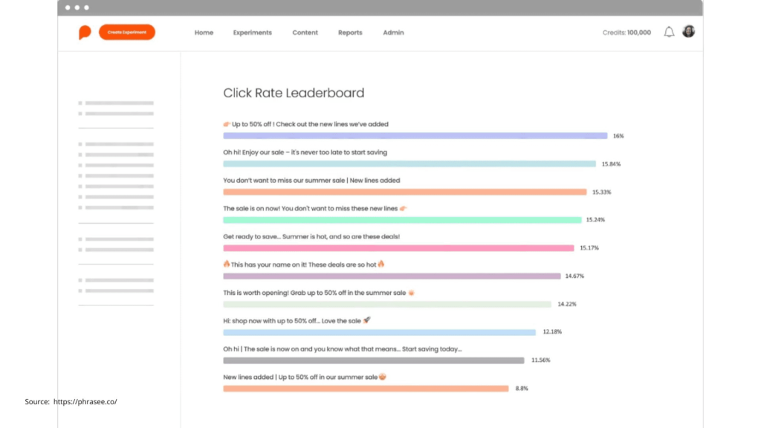Click the third window control dot
Viewport: 761px width, 428px height.
(x=85, y=8)
